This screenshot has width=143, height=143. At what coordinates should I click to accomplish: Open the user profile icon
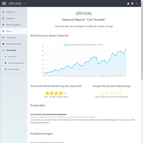click(128, 3)
